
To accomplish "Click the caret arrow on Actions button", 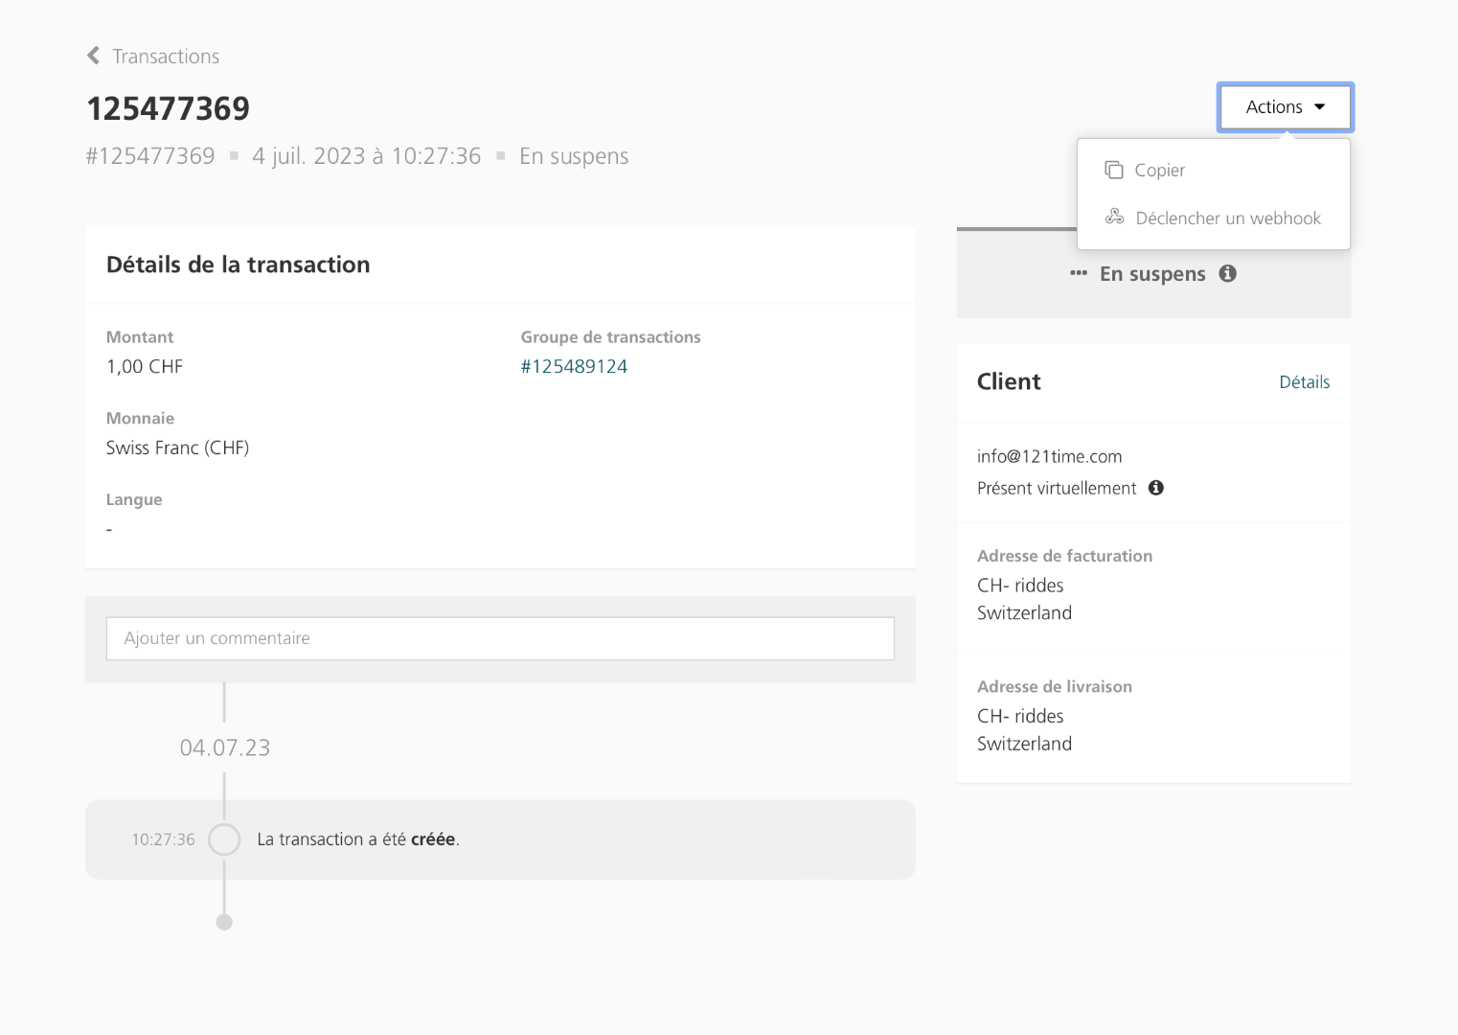I will (x=1320, y=106).
